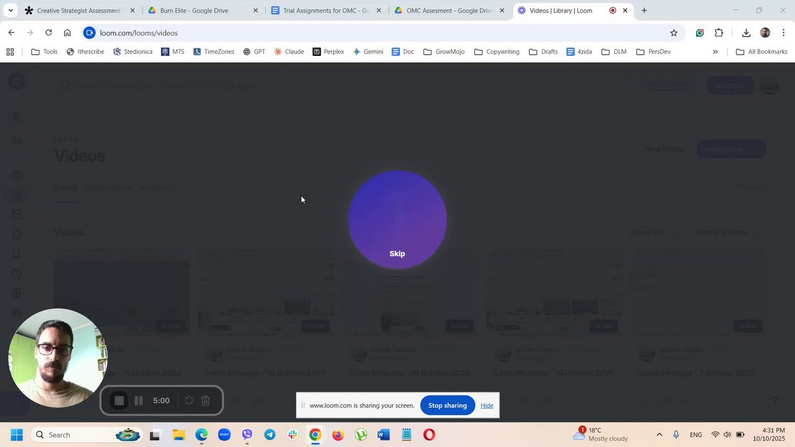Open the Claude bookmark
The image size is (795, 447).
[x=289, y=52]
